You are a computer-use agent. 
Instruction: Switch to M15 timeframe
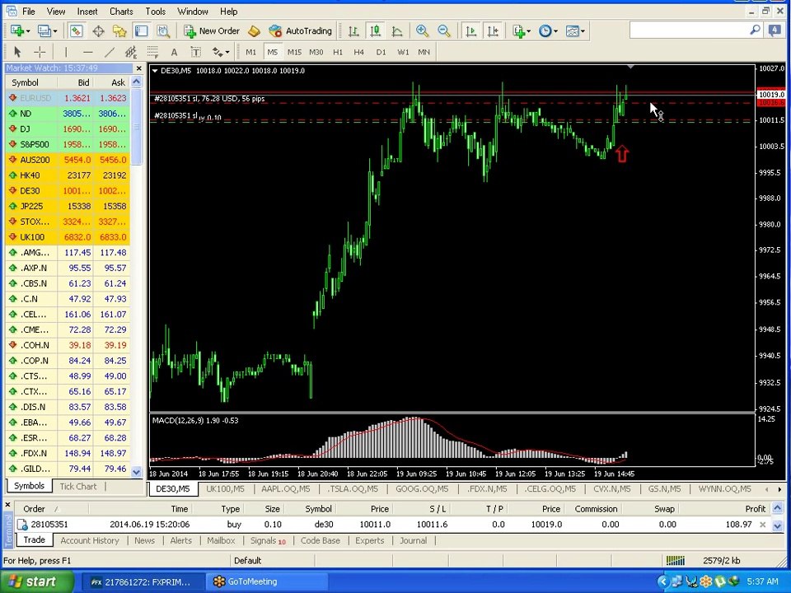(294, 51)
